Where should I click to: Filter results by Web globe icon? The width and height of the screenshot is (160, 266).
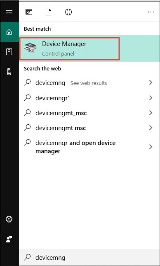click(x=68, y=12)
